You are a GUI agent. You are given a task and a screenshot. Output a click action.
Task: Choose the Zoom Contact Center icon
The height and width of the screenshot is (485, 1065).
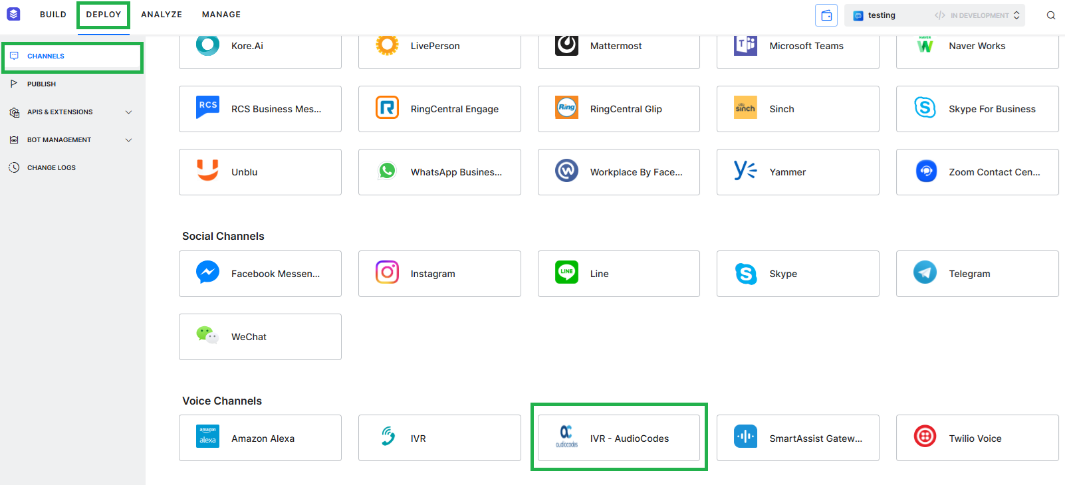[926, 171]
